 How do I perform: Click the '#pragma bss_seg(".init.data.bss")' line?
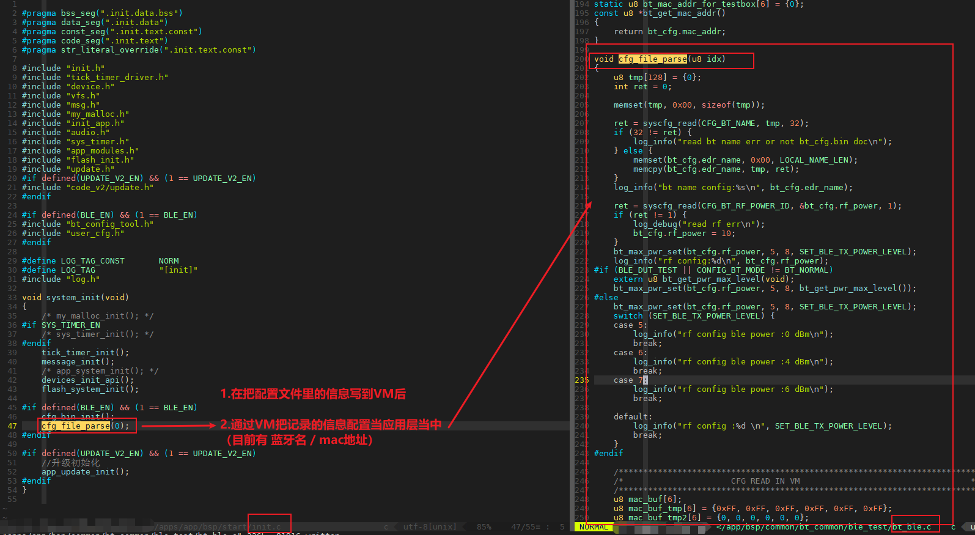(102, 13)
